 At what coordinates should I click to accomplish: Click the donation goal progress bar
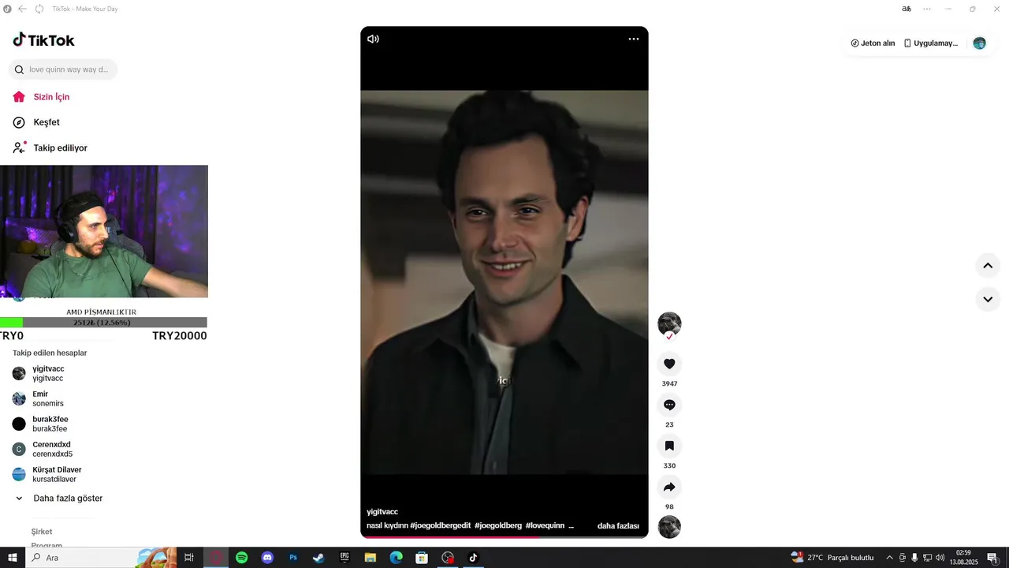pyautogui.click(x=103, y=322)
